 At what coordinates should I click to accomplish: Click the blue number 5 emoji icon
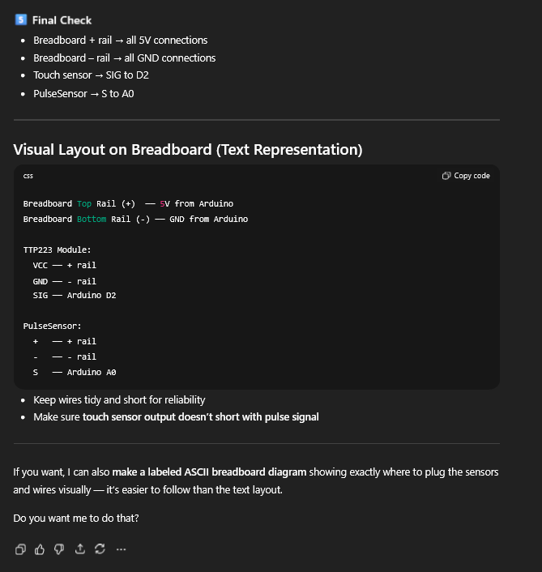[x=21, y=19]
